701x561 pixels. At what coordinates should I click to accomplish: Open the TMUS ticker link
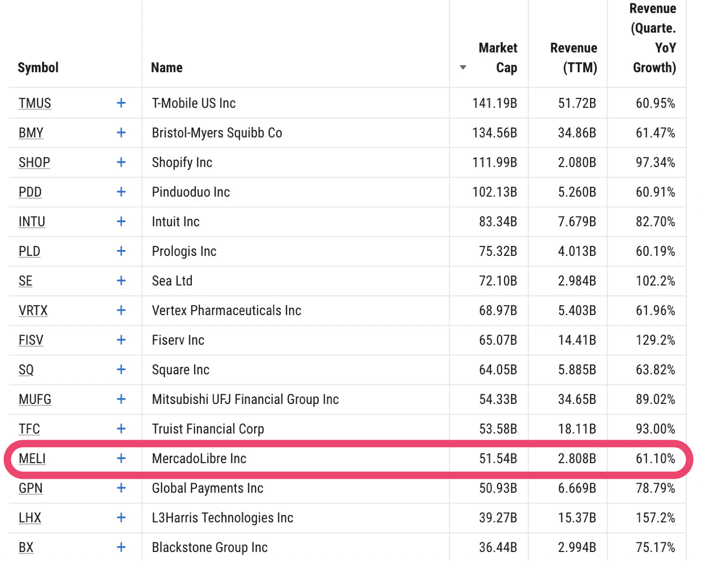pyautogui.click(x=35, y=103)
